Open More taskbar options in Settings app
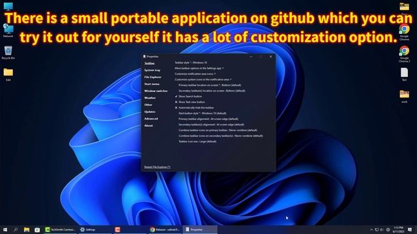417x234 pixels. pyautogui.click(x=199, y=68)
